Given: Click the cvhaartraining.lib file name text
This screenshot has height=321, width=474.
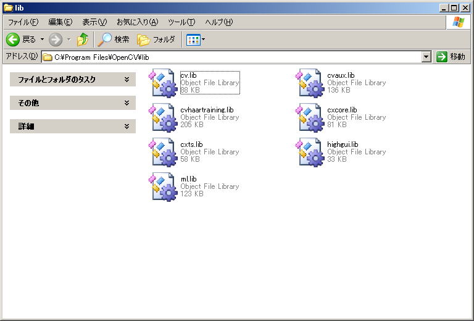Looking at the screenshot, I should [x=207, y=110].
